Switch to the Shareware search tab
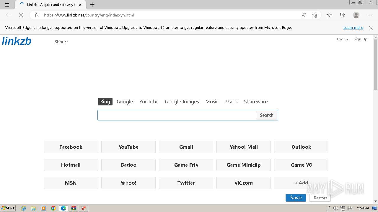The height and width of the screenshot is (212, 378). 256,102
